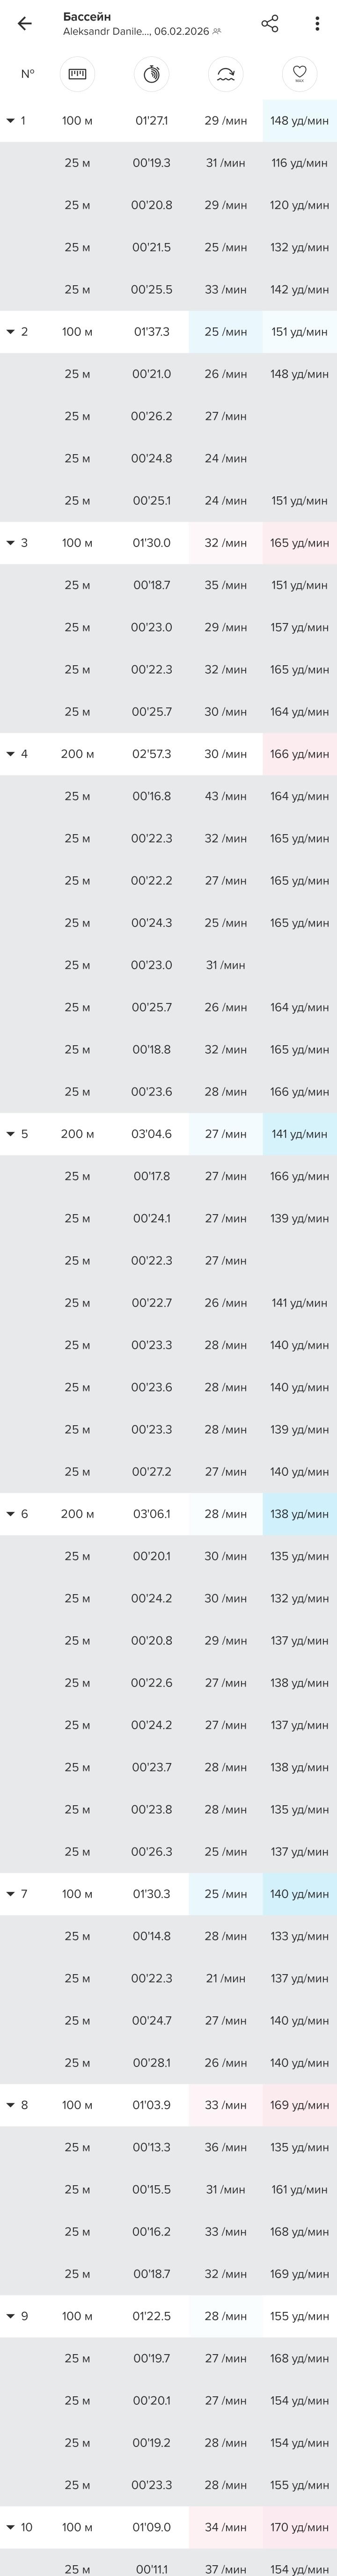
Task: Tap the N° column header
Action: click(x=27, y=73)
